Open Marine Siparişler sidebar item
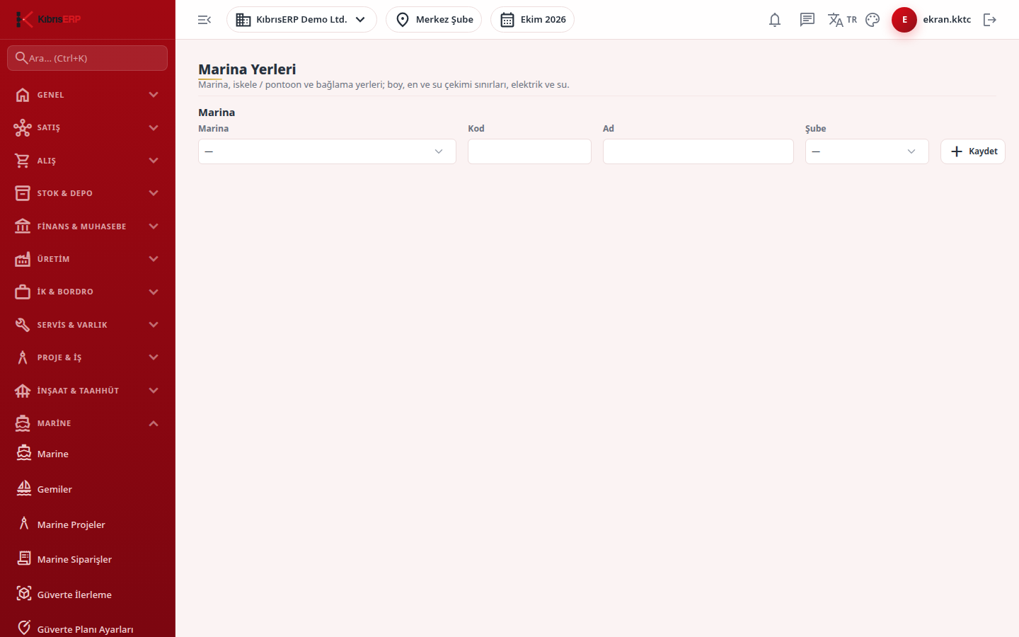The height and width of the screenshot is (637, 1019). coord(88,559)
